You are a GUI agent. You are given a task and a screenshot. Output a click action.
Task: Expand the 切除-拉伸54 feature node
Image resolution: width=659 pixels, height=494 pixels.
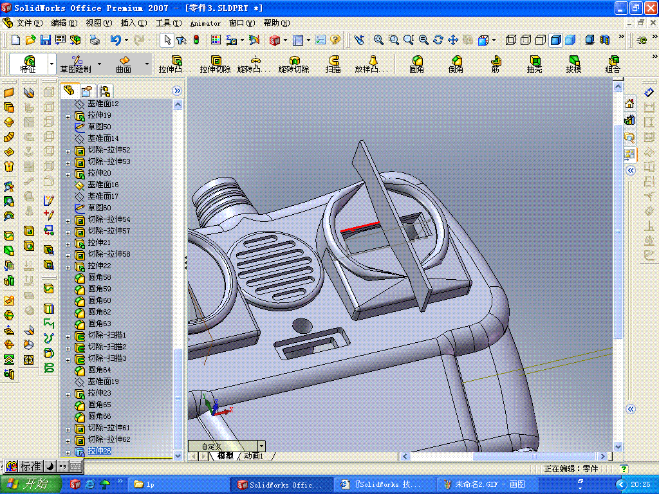[68, 221]
